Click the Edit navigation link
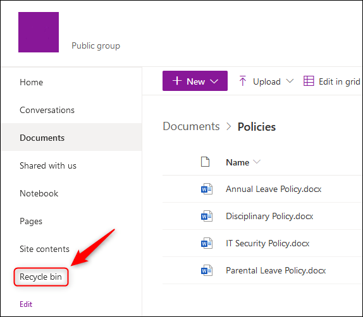Image resolution: width=363 pixels, height=317 pixels. (26, 304)
